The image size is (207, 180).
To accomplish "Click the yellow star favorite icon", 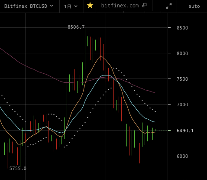I will tap(90, 6).
